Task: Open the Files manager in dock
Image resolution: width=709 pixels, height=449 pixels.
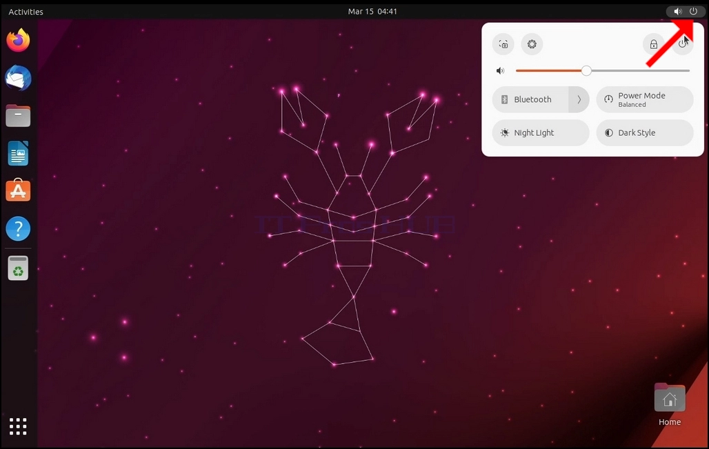Action: [18, 116]
